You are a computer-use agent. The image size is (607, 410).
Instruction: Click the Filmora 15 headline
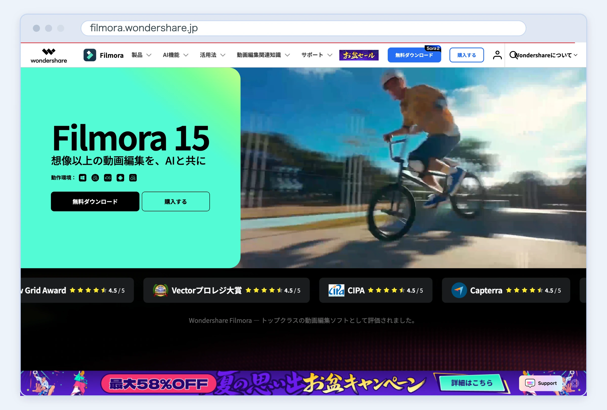click(x=131, y=138)
